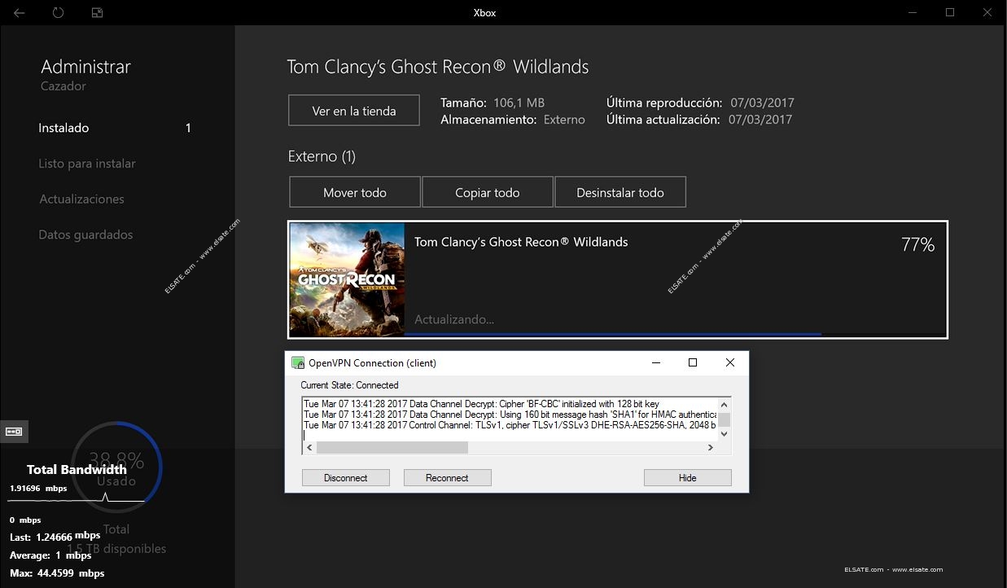Click the game name inside the update tile
This screenshot has width=1007, height=588.
[x=521, y=242]
